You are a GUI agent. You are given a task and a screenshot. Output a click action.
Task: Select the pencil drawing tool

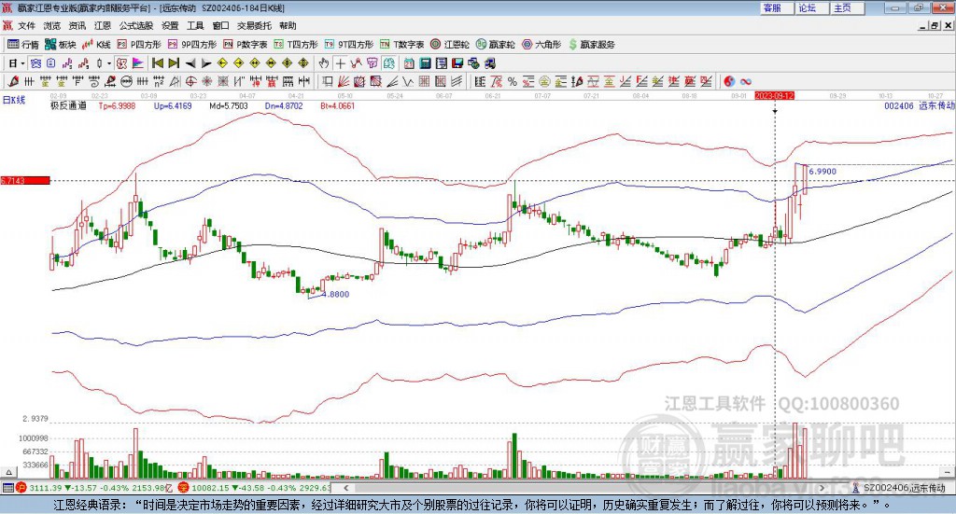(x=13, y=81)
